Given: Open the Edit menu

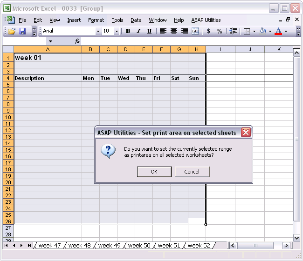Looking at the screenshot, I should pos(38,20).
